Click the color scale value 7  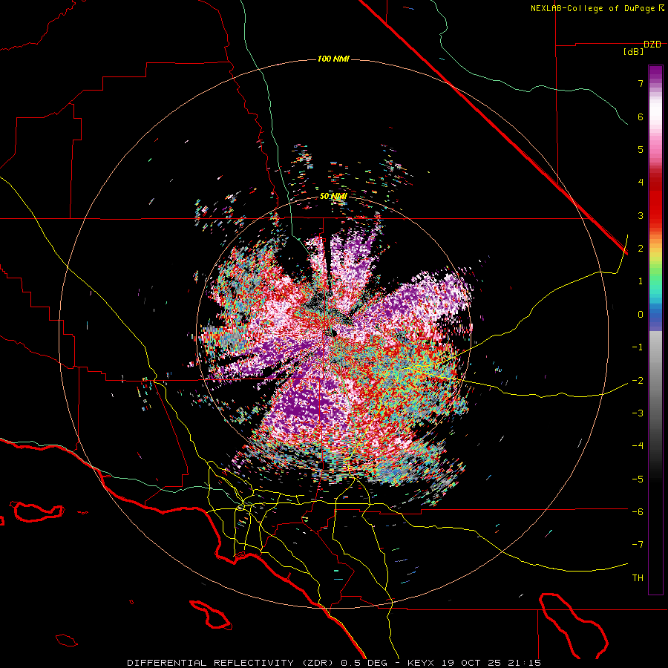[x=641, y=83]
